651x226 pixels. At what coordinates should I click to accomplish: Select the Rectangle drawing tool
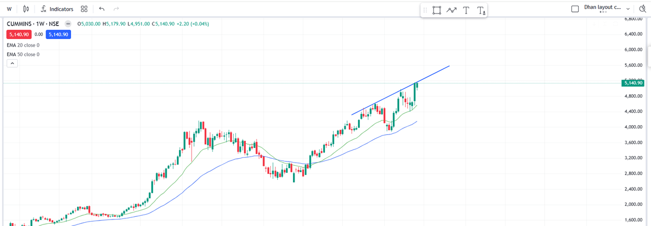coord(437,10)
